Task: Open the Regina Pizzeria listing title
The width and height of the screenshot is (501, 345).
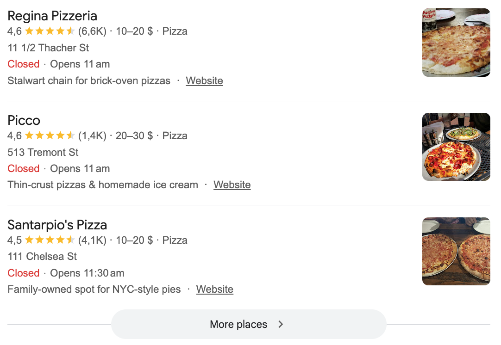Action: tap(52, 16)
